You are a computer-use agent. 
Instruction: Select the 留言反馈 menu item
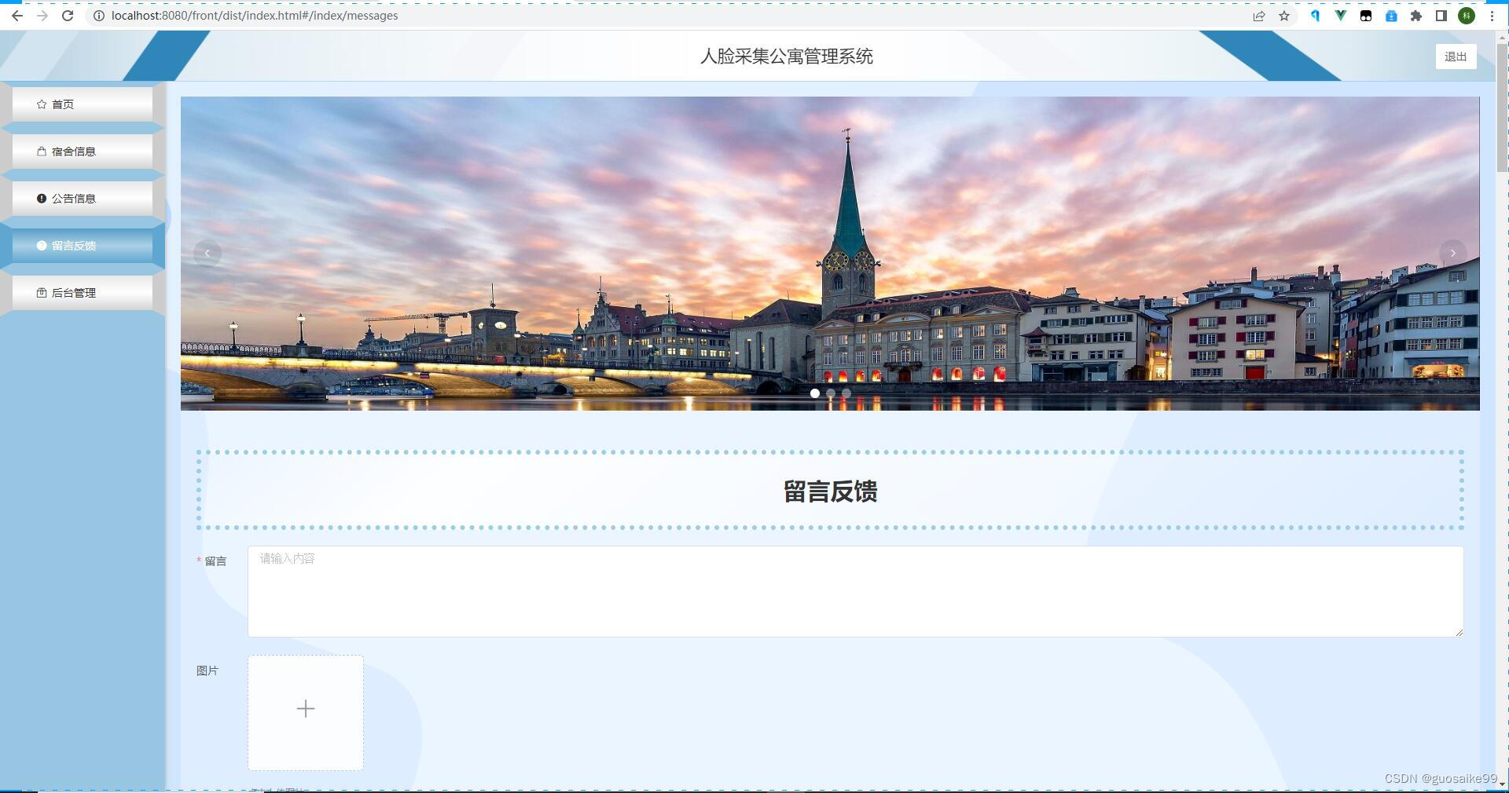83,245
